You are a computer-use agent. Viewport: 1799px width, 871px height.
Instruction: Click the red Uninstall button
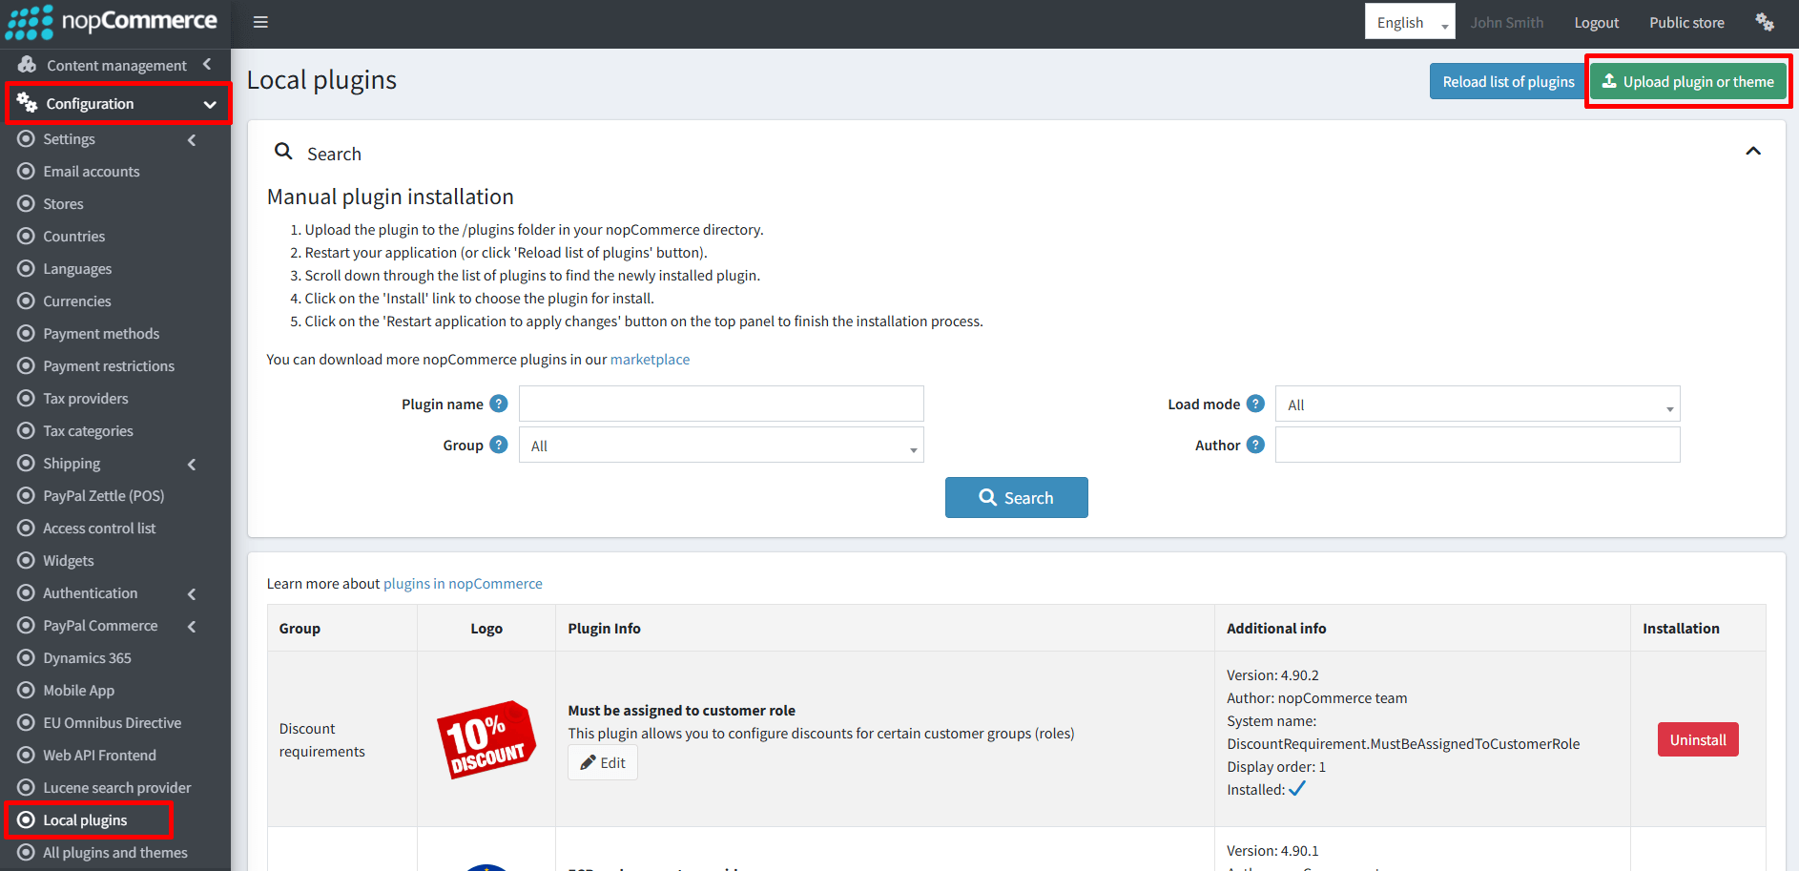(1698, 739)
